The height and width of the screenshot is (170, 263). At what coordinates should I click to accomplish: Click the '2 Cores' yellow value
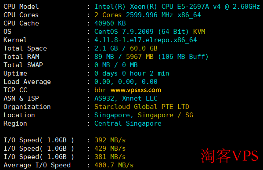click(x=108, y=15)
